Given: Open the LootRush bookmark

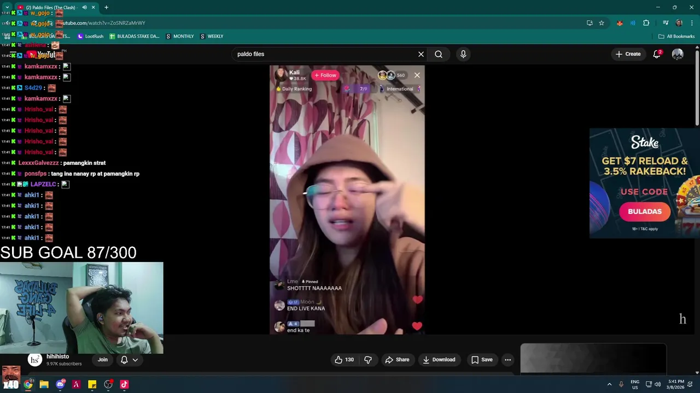Looking at the screenshot, I should [90, 36].
